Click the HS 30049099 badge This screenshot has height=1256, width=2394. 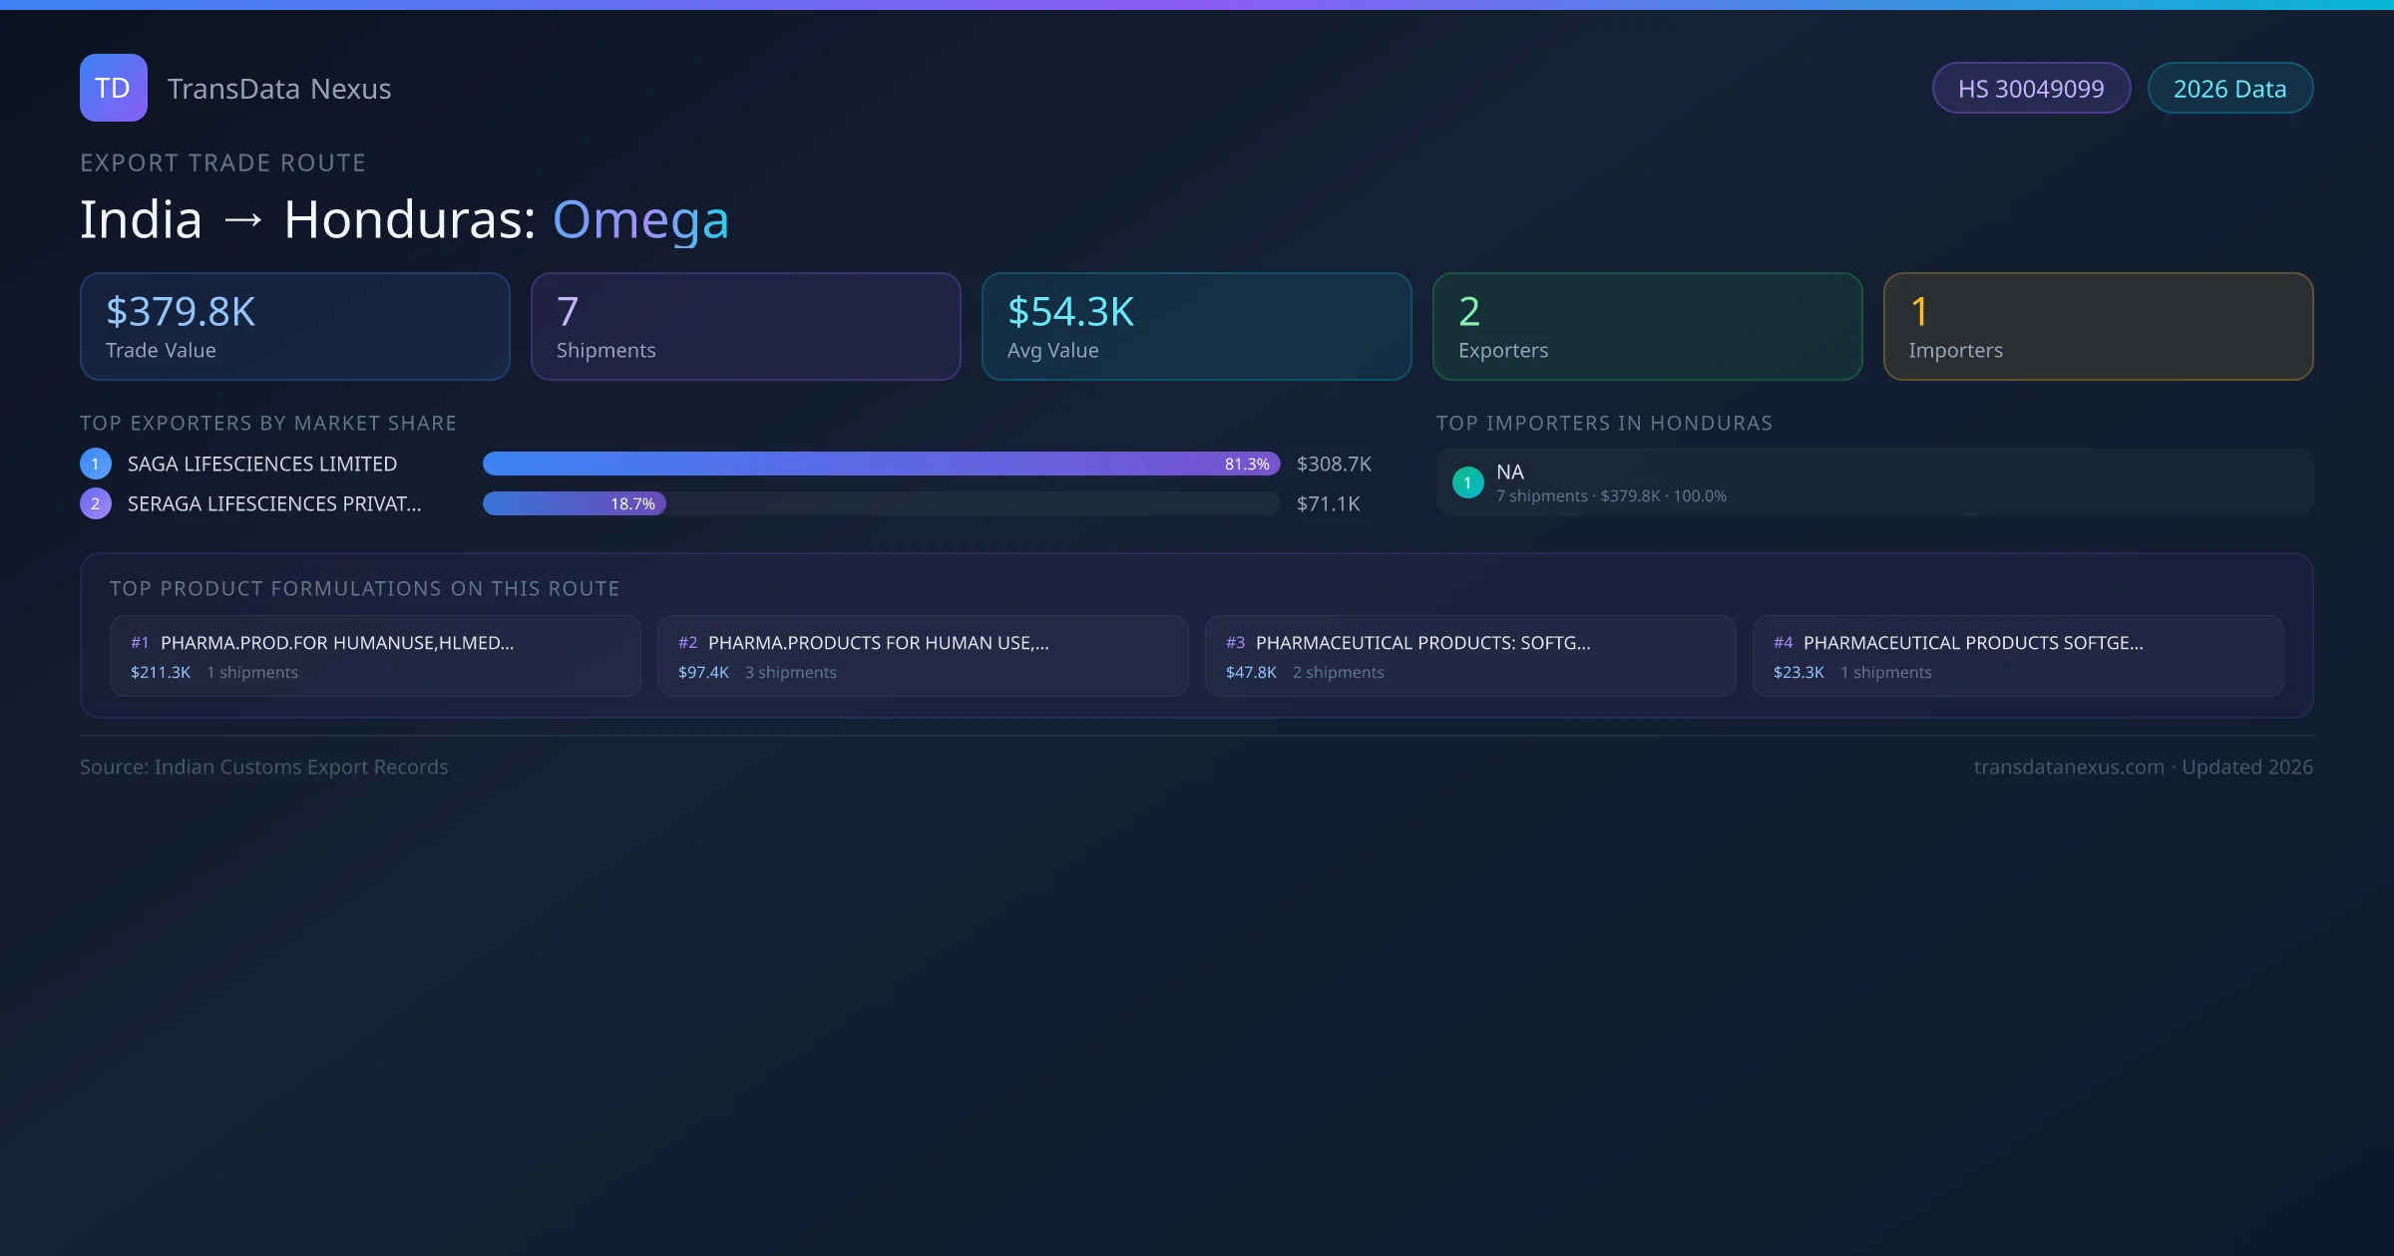[2031, 89]
